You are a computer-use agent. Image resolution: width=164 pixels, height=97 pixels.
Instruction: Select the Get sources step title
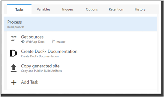[32, 37]
